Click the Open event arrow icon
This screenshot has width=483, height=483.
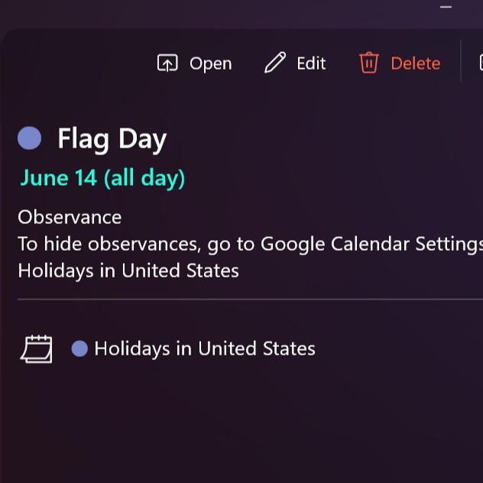(167, 63)
